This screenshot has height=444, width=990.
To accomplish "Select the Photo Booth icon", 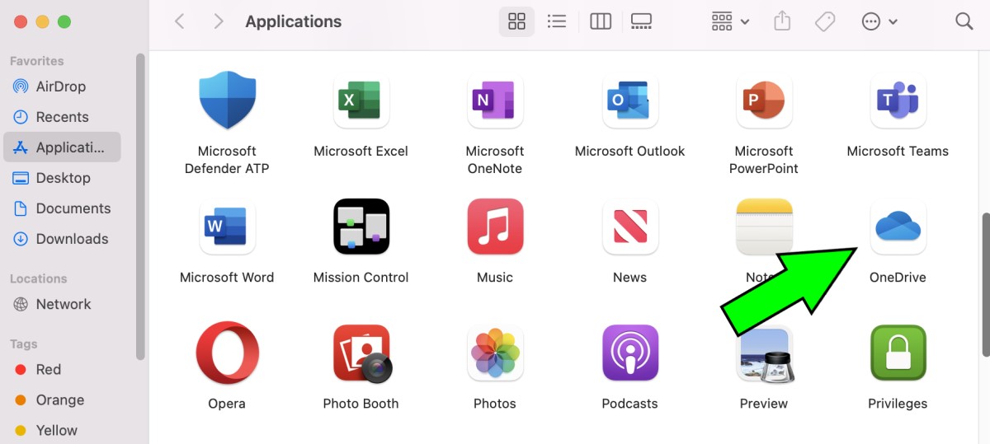I will pyautogui.click(x=361, y=353).
